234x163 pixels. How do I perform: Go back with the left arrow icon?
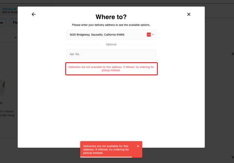pyautogui.click(x=34, y=14)
